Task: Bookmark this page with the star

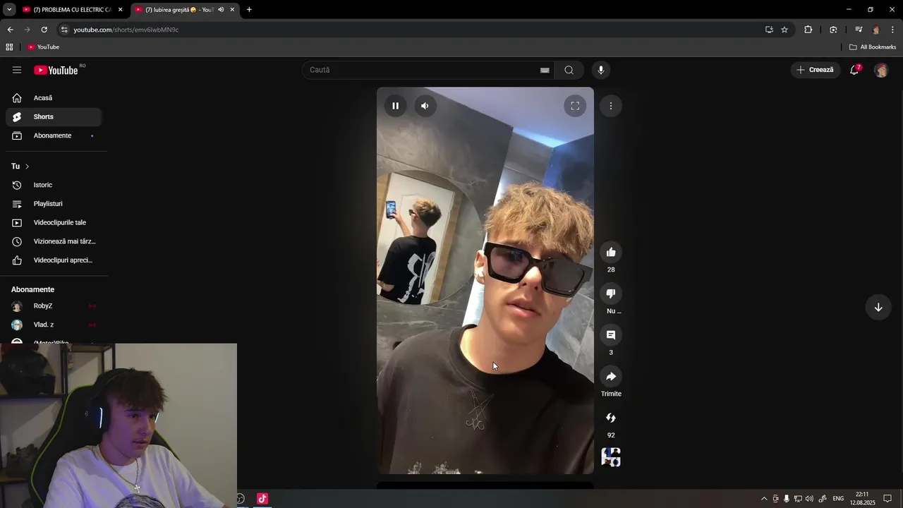Action: (784, 30)
